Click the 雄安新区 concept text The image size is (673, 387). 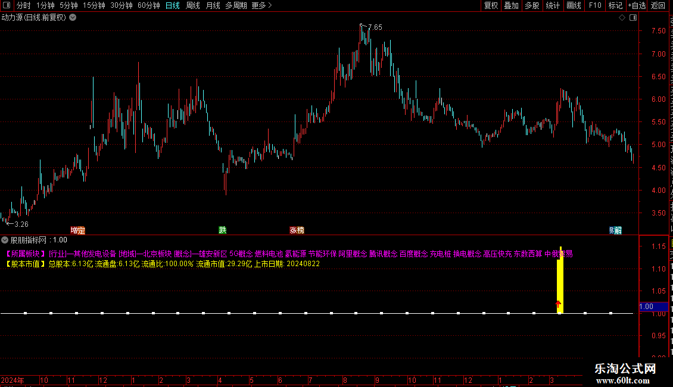pos(213,254)
